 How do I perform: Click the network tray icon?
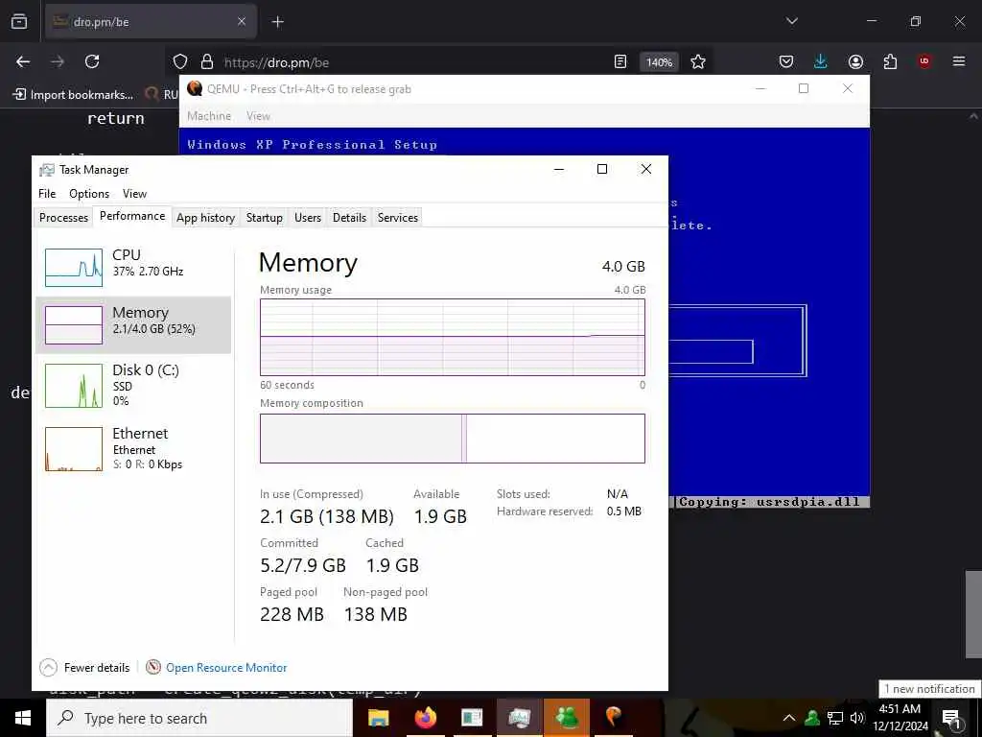pyautogui.click(x=835, y=718)
